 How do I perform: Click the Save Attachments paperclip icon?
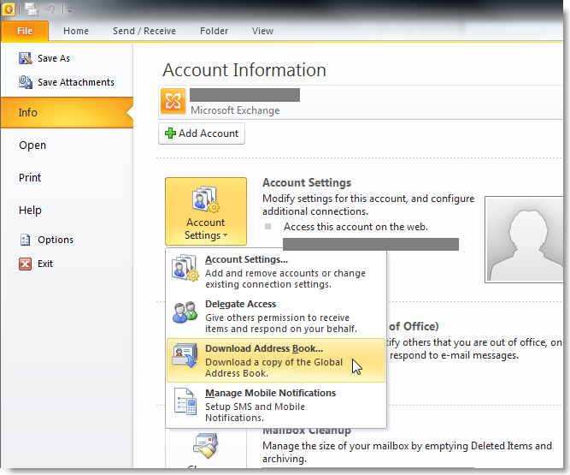[25, 82]
